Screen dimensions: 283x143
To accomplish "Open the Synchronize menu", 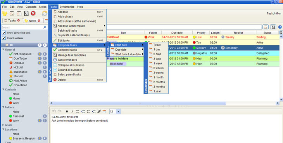I will 67,7.
